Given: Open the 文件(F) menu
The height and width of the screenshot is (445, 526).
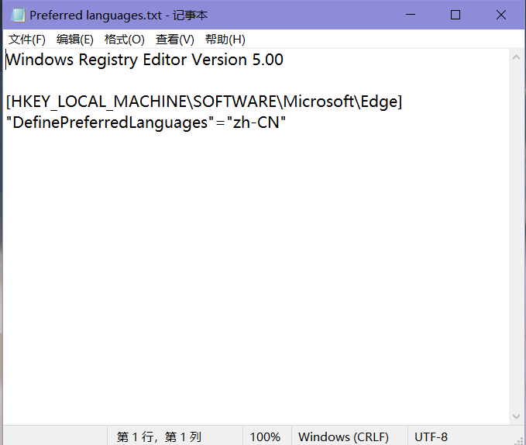Looking at the screenshot, I should click(27, 40).
